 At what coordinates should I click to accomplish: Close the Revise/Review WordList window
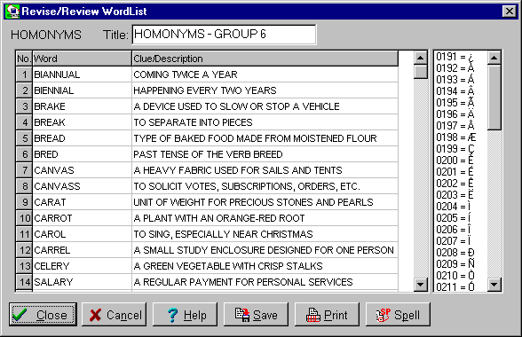click(510, 12)
